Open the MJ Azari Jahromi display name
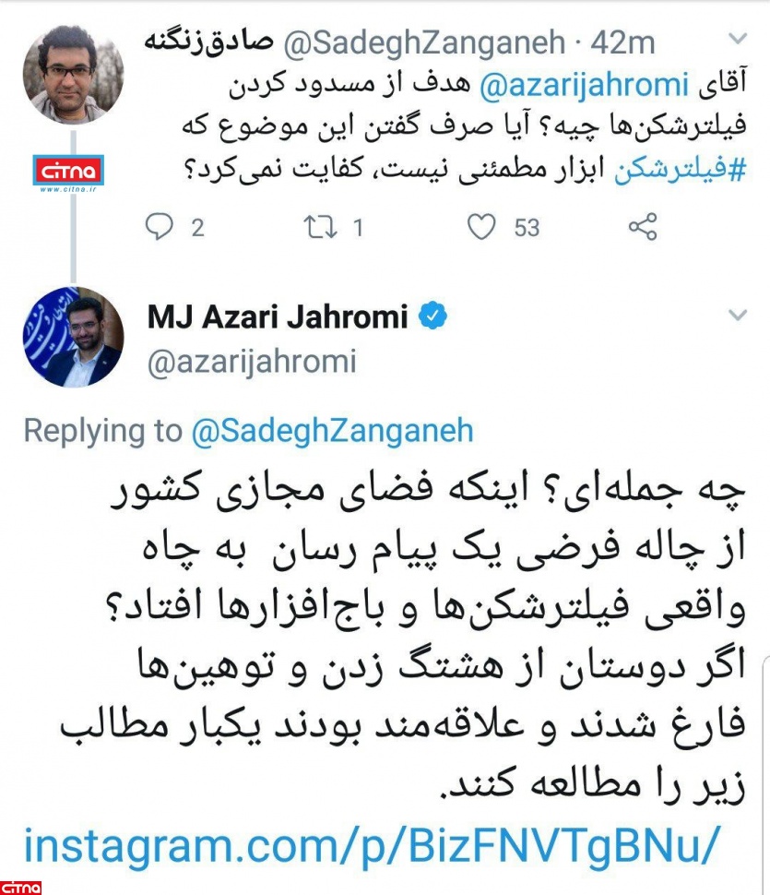The image size is (770, 895). point(278,316)
